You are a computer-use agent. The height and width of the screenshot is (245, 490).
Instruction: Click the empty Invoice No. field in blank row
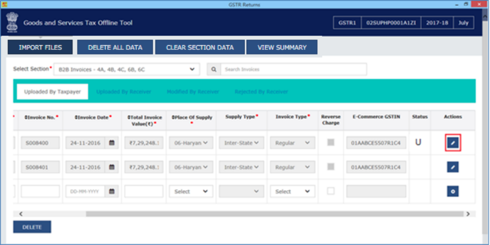(40, 192)
